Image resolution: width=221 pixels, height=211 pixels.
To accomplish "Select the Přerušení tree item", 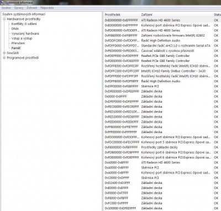I will 18,43.
